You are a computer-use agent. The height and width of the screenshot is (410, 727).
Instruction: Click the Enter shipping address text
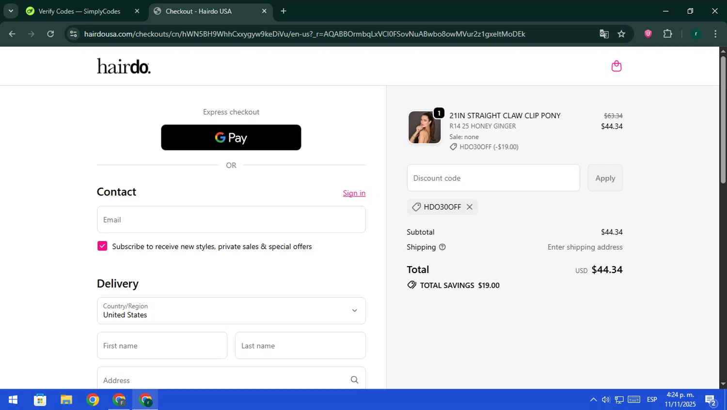click(585, 247)
